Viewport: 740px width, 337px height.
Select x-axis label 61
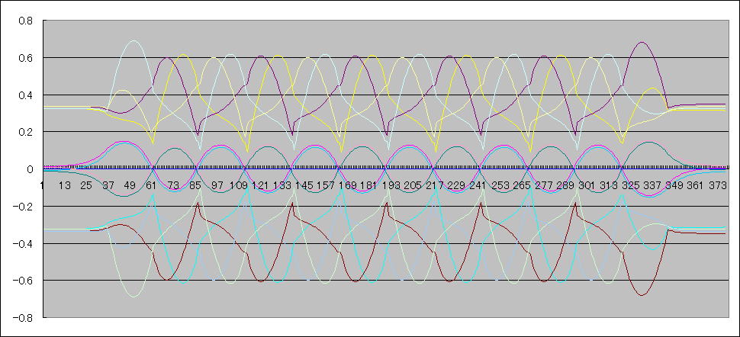(152, 185)
